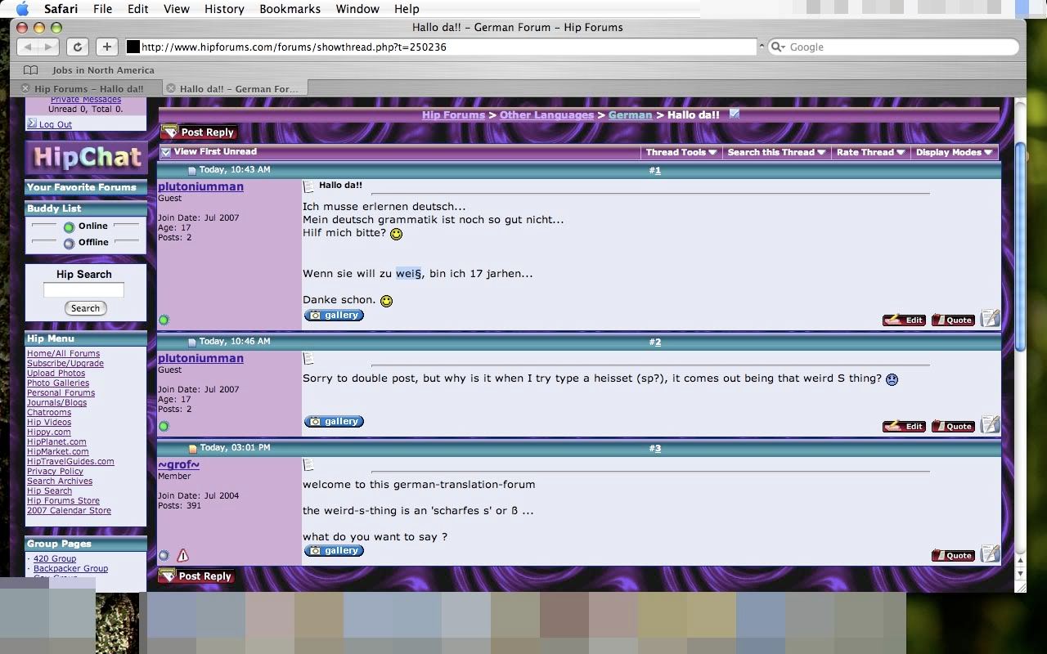Click the Log Out link
The width and height of the screenshot is (1047, 654).
[x=56, y=124]
